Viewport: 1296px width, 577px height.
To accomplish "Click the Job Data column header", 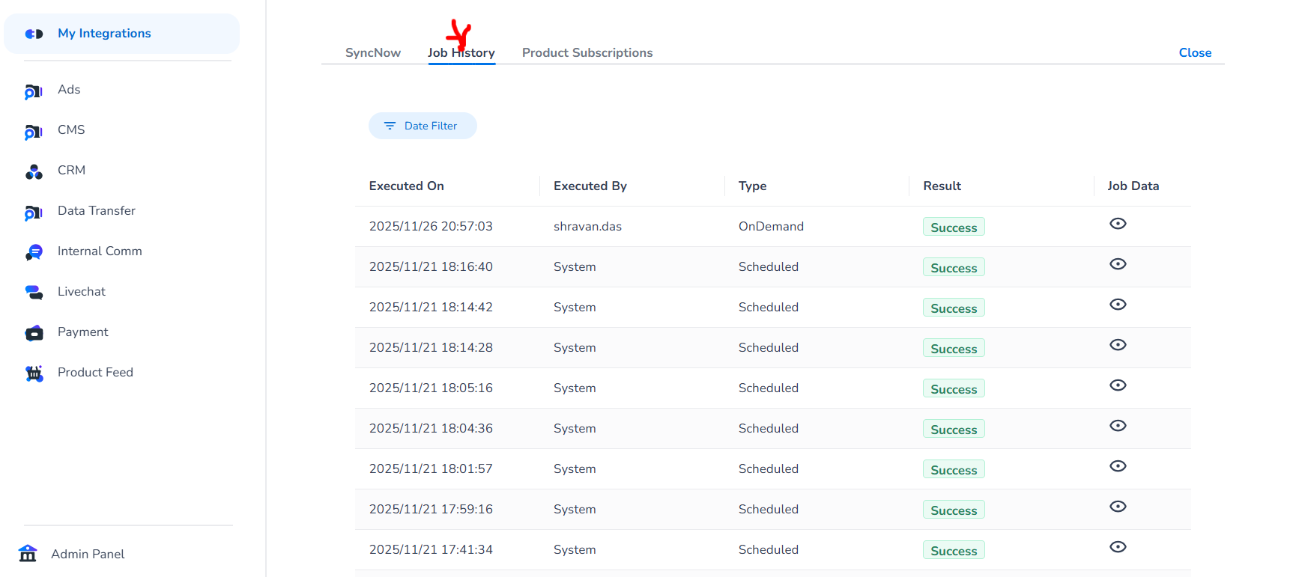I will (1133, 186).
